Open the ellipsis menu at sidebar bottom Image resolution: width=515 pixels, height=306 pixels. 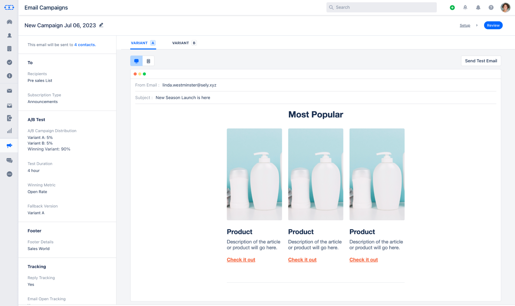tap(9, 174)
